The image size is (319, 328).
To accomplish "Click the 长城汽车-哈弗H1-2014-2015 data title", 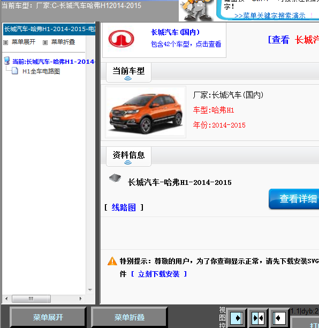I will coord(180,182).
